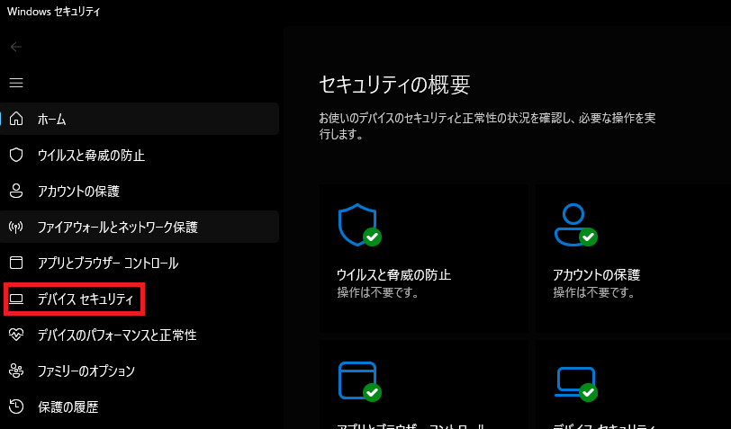
Task: Click the person icon in sidebar
Action: point(16,191)
